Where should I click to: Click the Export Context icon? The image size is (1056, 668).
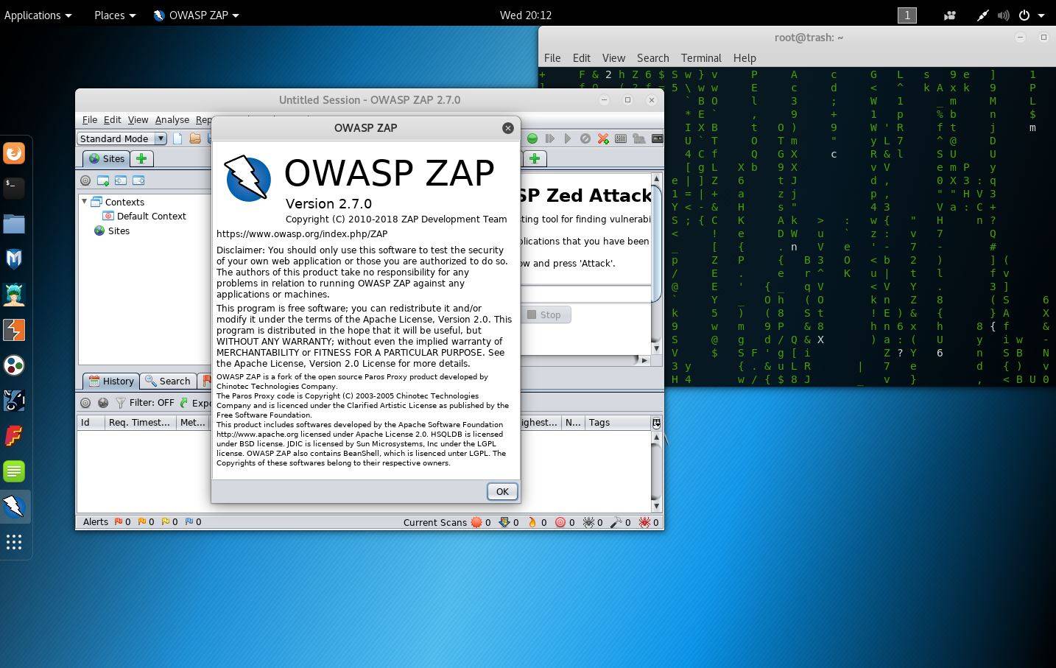[138, 180]
